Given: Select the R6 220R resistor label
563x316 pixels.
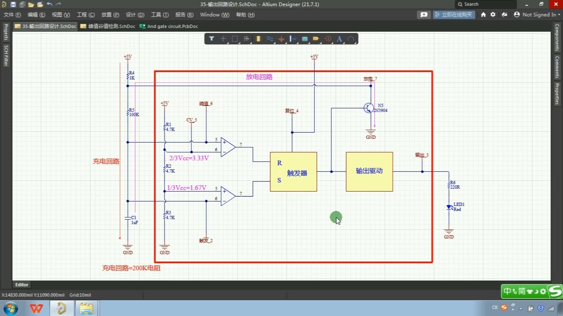Looking at the screenshot, I should point(455,185).
